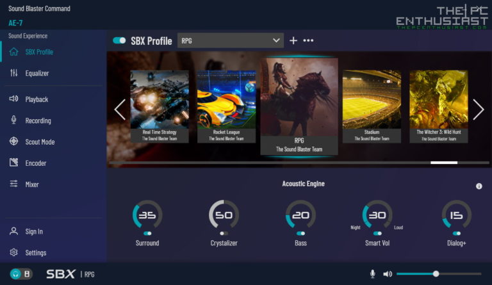Turn off the Bass toggle

click(x=300, y=234)
